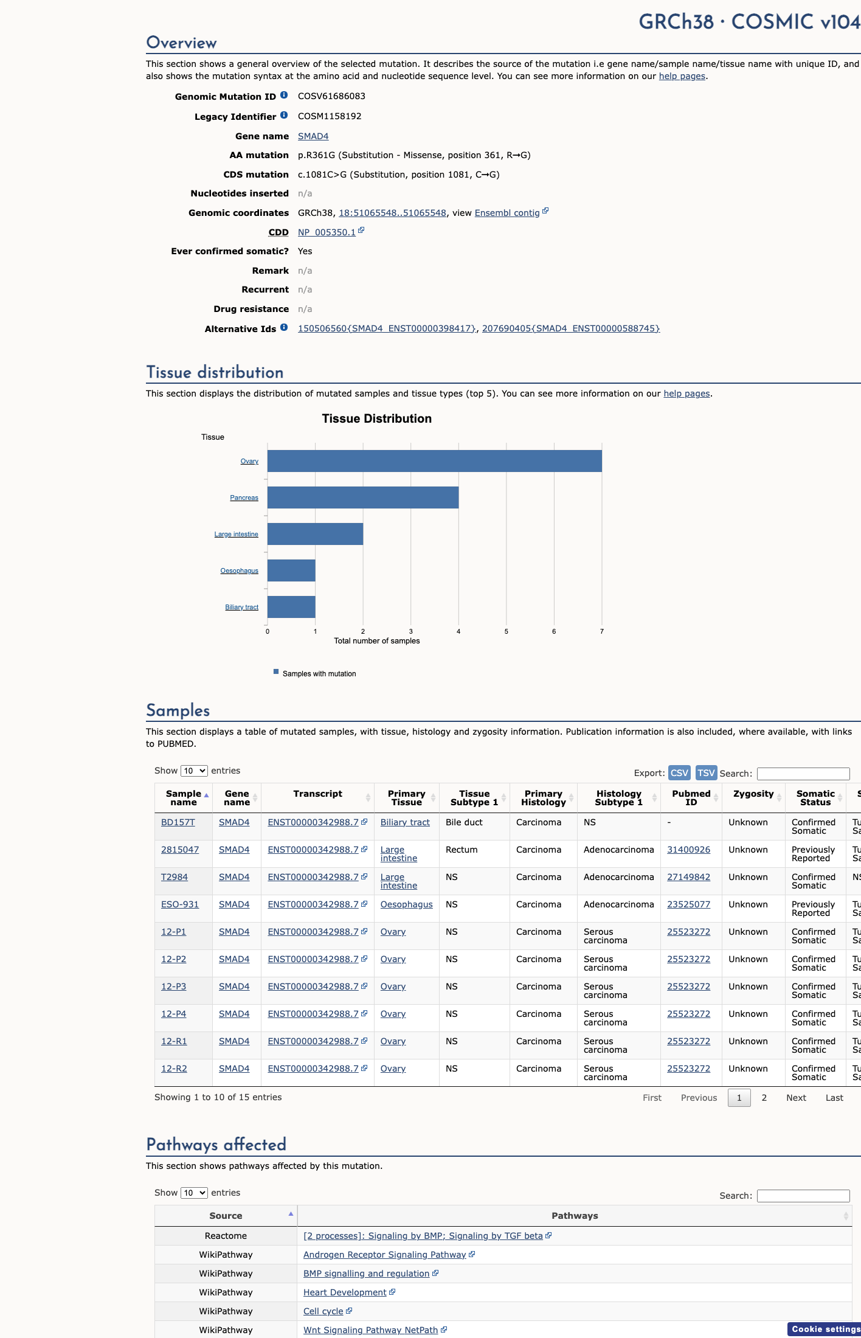861x1338 pixels.
Task: Export samples table as CSV
Action: (679, 772)
